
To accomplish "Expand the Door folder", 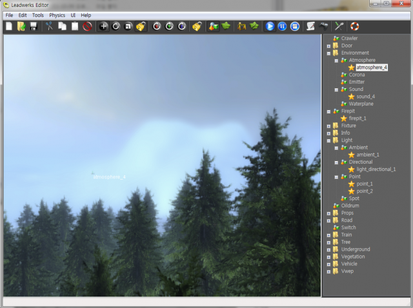I will pyautogui.click(x=328, y=46).
